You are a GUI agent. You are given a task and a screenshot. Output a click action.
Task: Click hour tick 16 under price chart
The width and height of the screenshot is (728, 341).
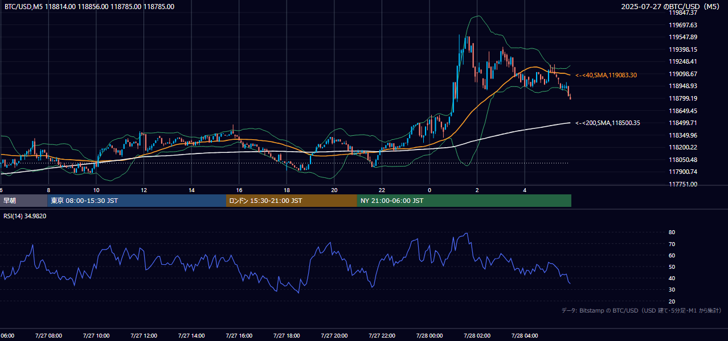(x=239, y=190)
